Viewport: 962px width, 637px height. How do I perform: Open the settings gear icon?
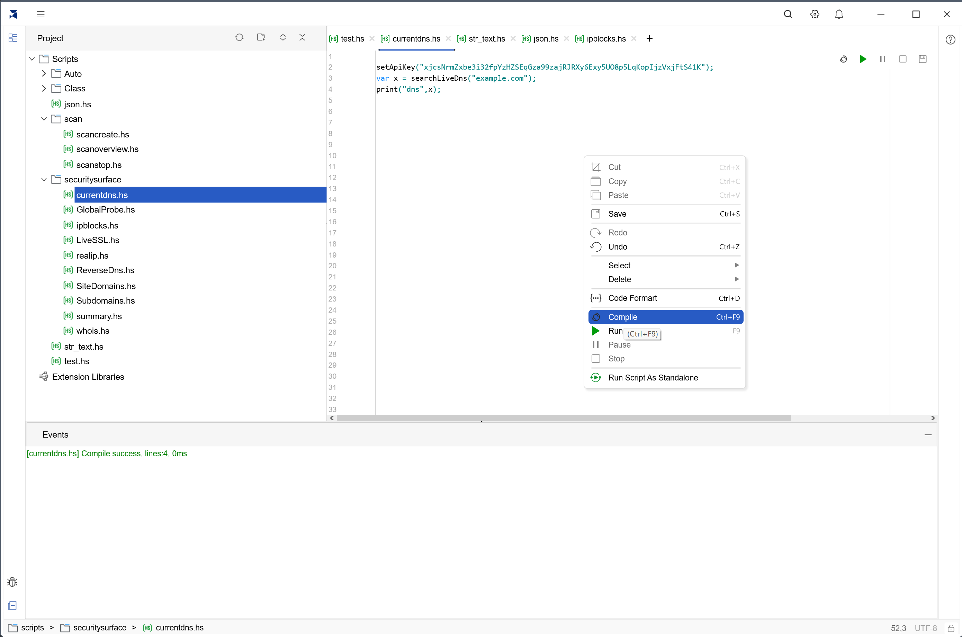[815, 14]
